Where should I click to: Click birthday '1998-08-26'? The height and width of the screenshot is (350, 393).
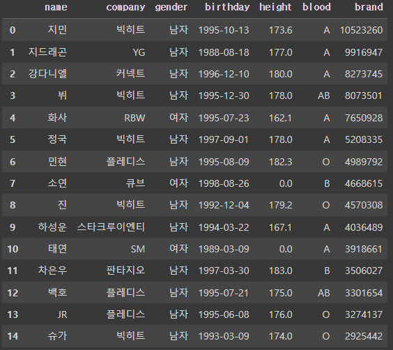tap(224, 183)
